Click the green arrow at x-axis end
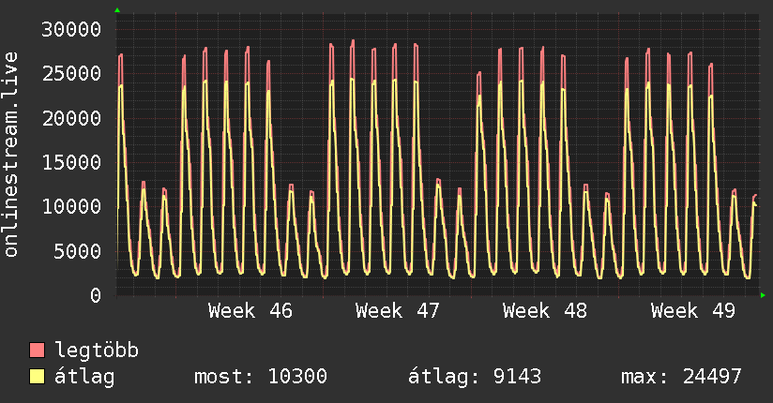The width and height of the screenshot is (773, 403). (x=763, y=295)
